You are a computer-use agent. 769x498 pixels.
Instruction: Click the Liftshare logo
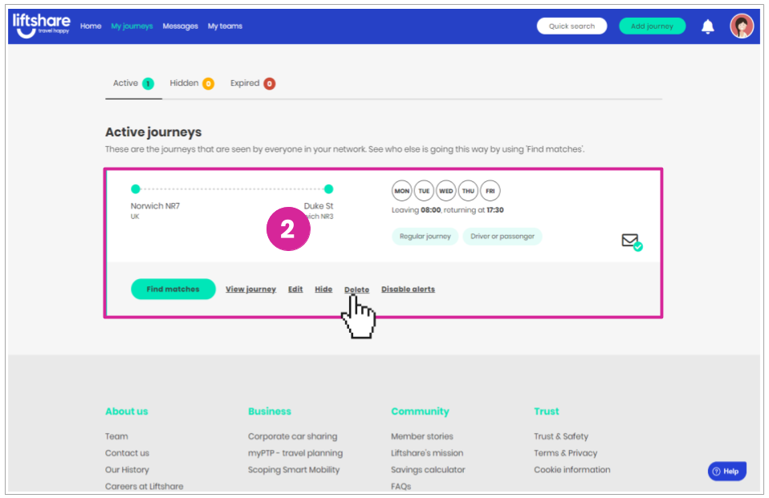[x=42, y=26]
